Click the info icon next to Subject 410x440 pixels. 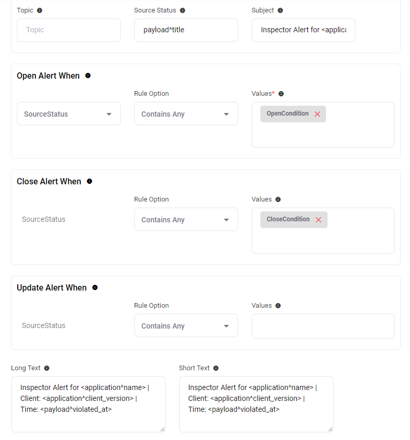point(280,10)
